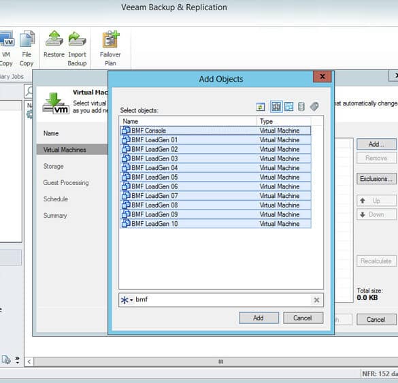Go to the Summary wizard step
The height and width of the screenshot is (383, 398).
(x=55, y=216)
